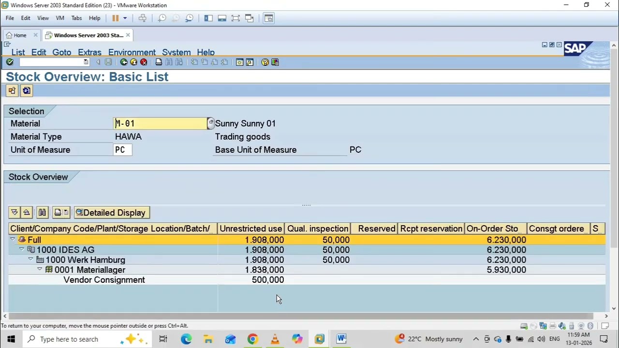Click the taskbar File Explorer icon
Viewport: 619px width, 348px height.
[x=208, y=339]
